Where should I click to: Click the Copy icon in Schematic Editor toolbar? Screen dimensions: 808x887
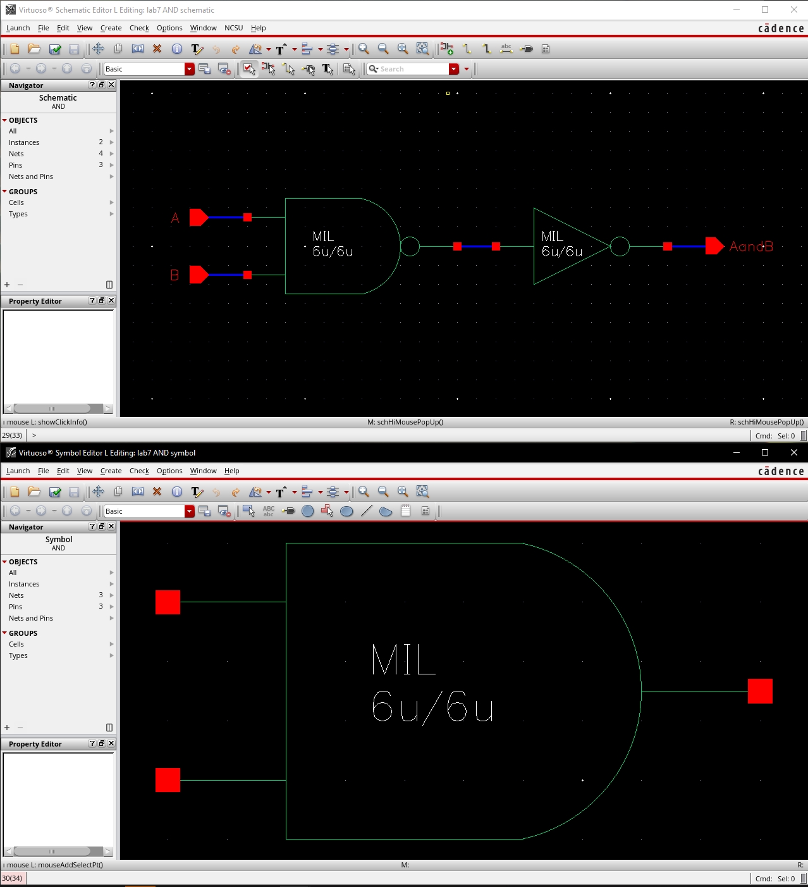coord(118,49)
